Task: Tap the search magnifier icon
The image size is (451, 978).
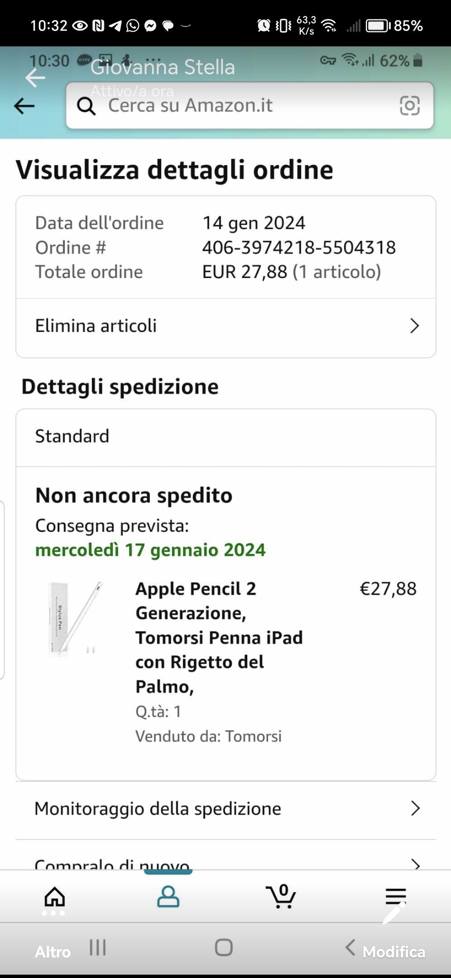Action: click(86, 106)
